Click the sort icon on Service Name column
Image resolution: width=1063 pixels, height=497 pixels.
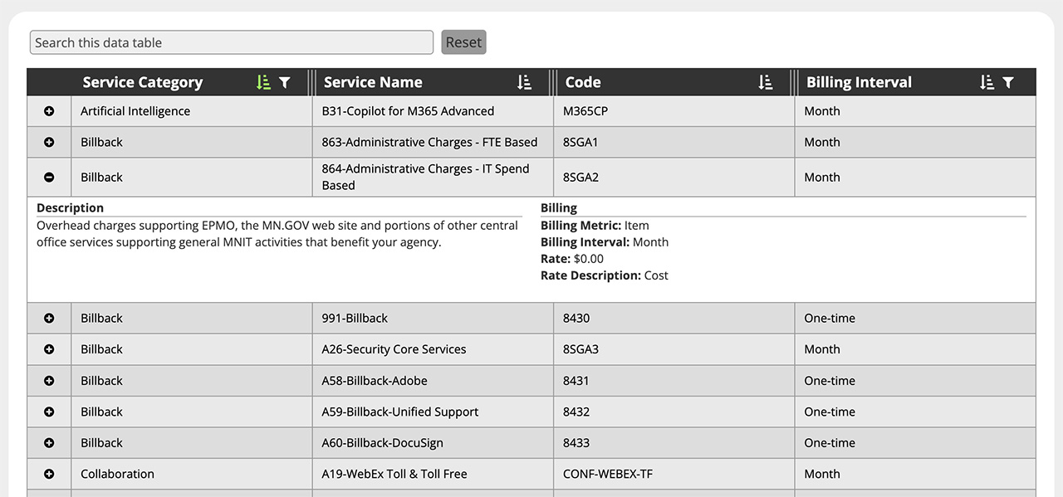(523, 82)
